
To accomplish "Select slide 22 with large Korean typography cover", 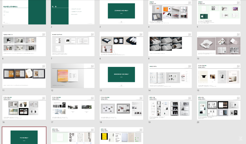I will (x=73, y=136).
